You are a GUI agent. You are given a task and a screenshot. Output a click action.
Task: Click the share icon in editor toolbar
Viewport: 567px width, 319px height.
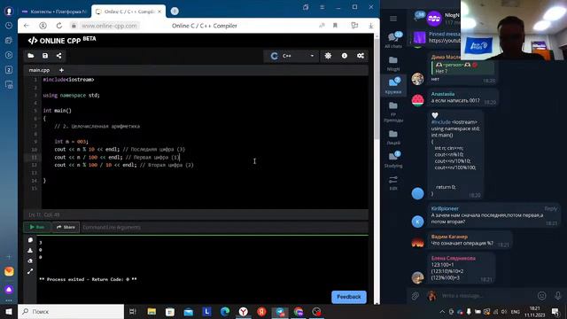coord(59,56)
